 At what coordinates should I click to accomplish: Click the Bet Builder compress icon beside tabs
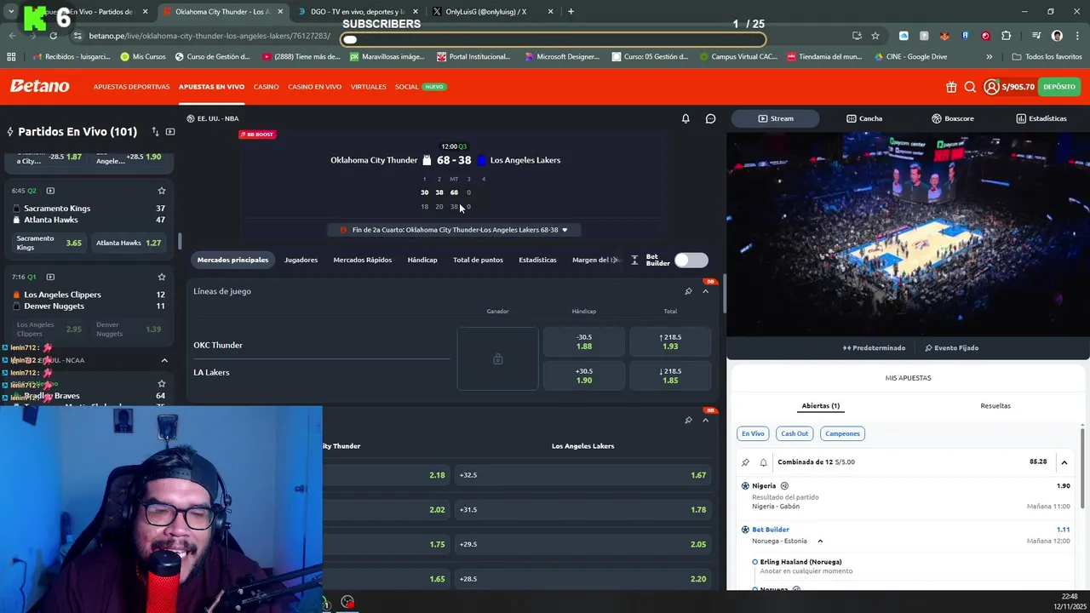pyautogui.click(x=634, y=261)
